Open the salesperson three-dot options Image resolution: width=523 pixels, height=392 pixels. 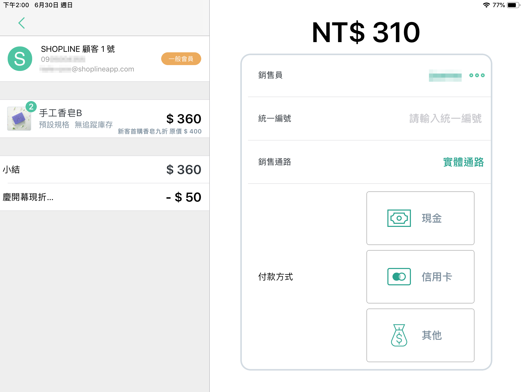[x=477, y=75]
